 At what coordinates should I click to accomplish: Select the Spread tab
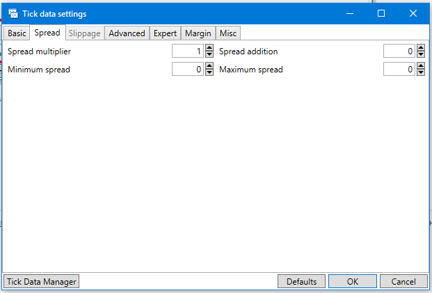coord(47,33)
